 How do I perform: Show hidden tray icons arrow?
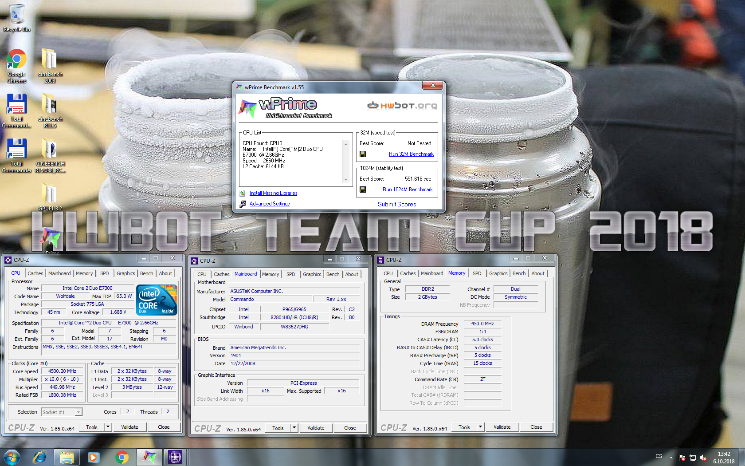click(671, 458)
